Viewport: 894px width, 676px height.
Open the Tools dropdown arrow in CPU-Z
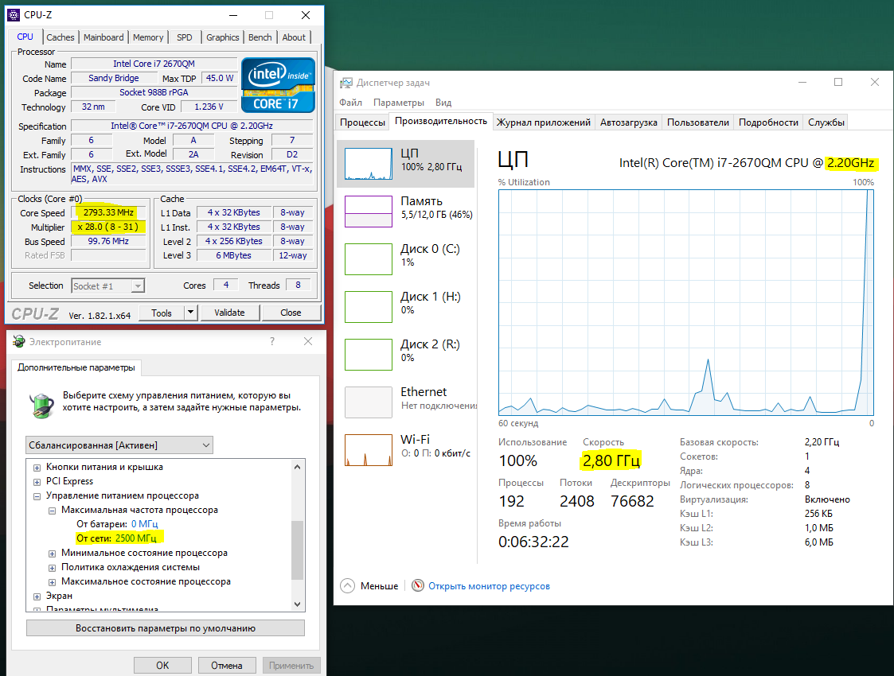pos(191,313)
